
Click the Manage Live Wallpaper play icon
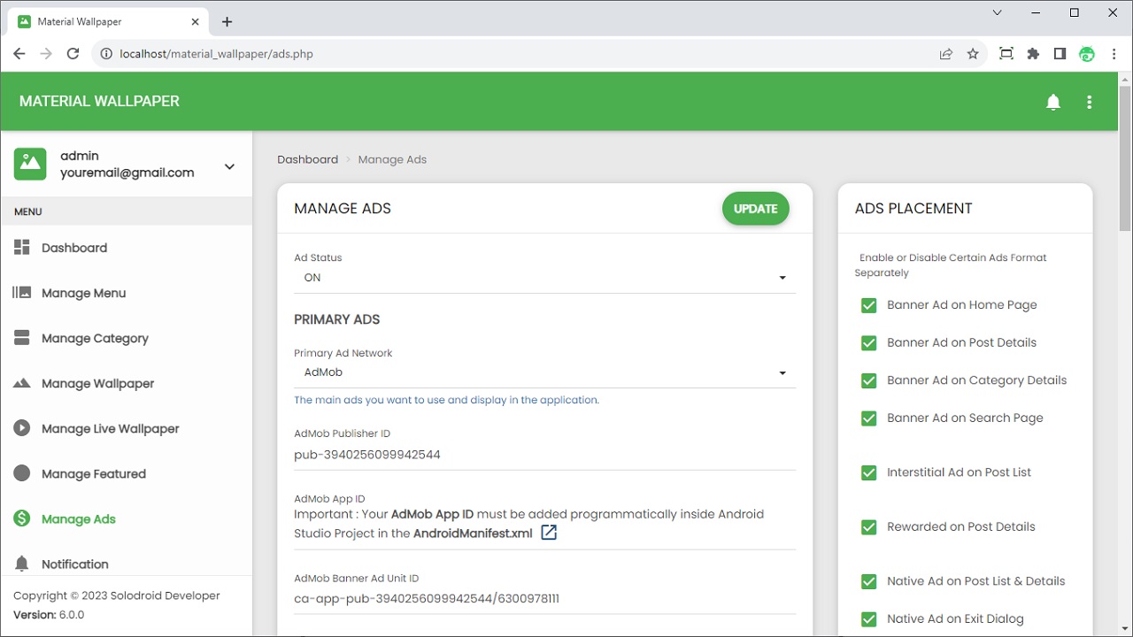point(22,428)
